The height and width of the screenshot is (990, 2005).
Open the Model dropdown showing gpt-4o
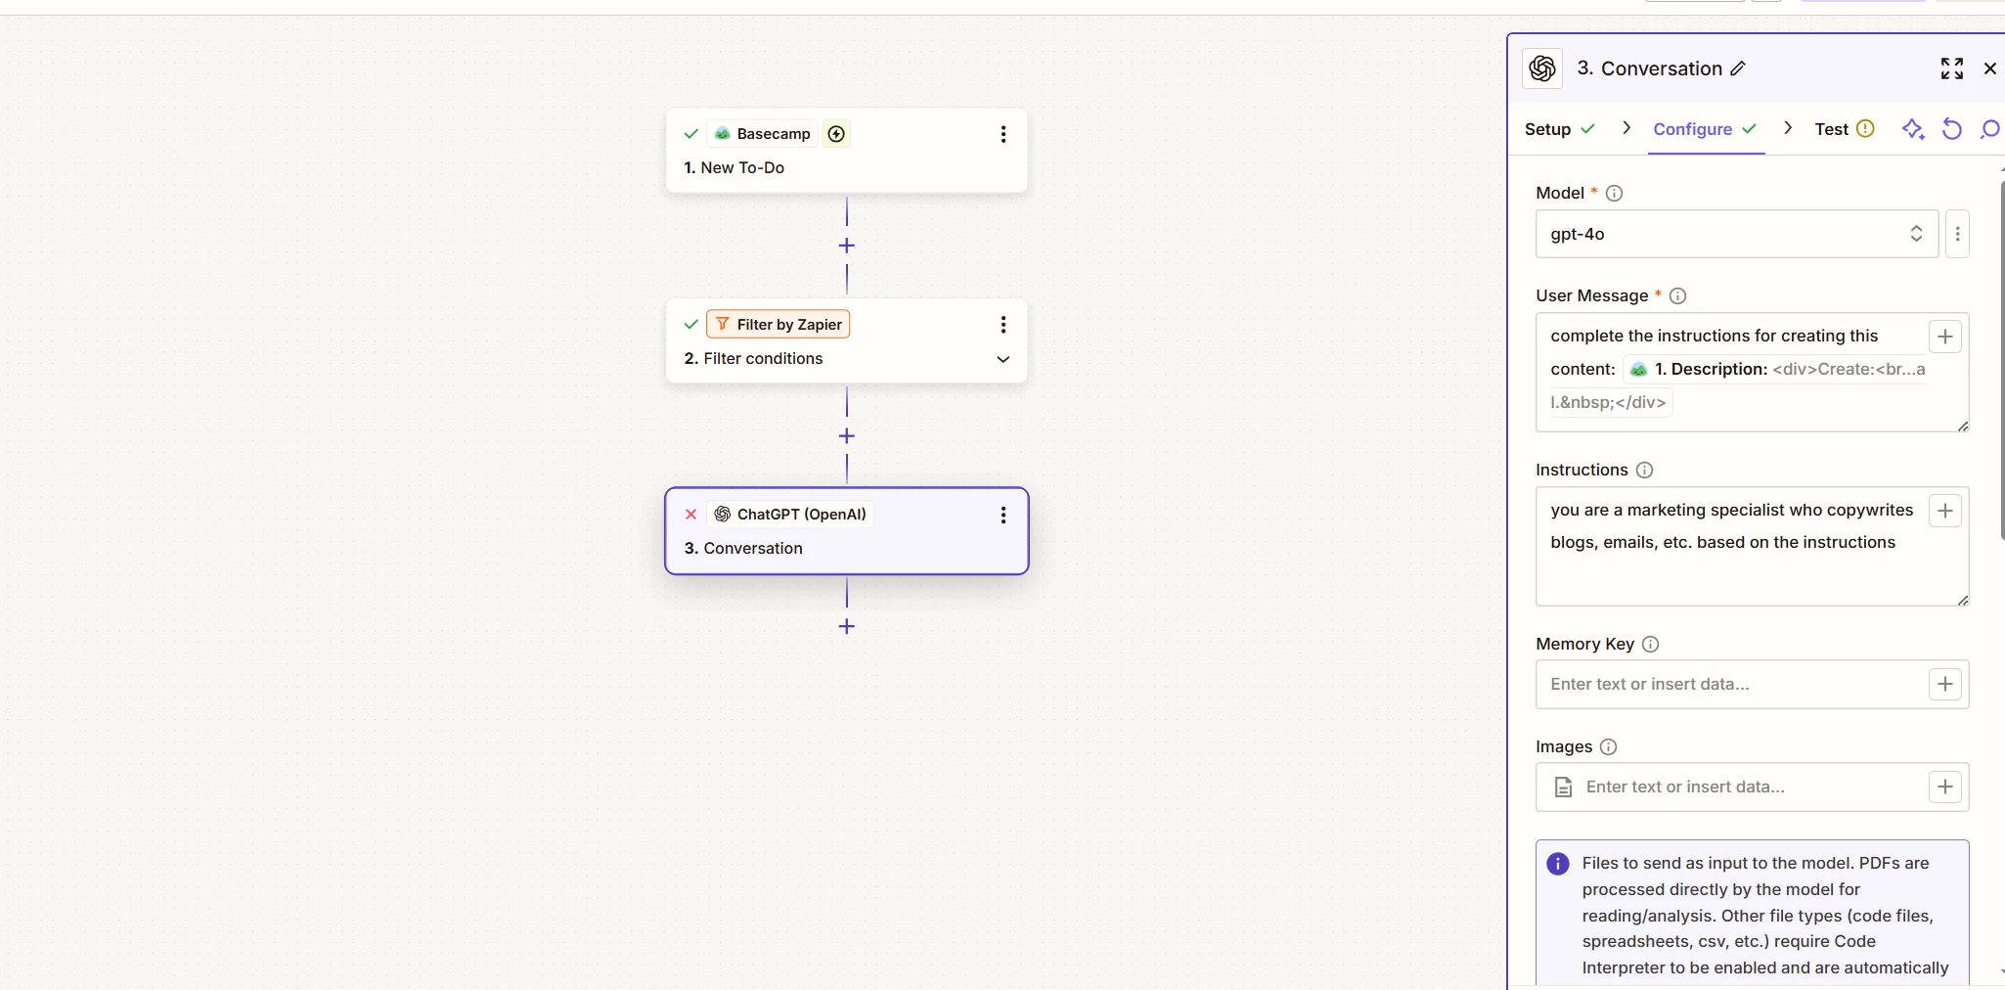pos(1737,234)
